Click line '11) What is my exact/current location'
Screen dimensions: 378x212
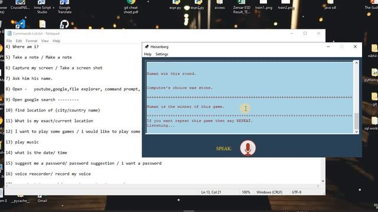pyautogui.click(x=49, y=121)
